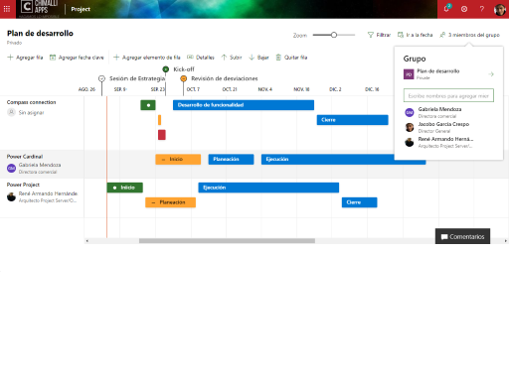Toggle the 3 miembros del grupo panel
This screenshot has width=509, height=381.
[x=469, y=35]
